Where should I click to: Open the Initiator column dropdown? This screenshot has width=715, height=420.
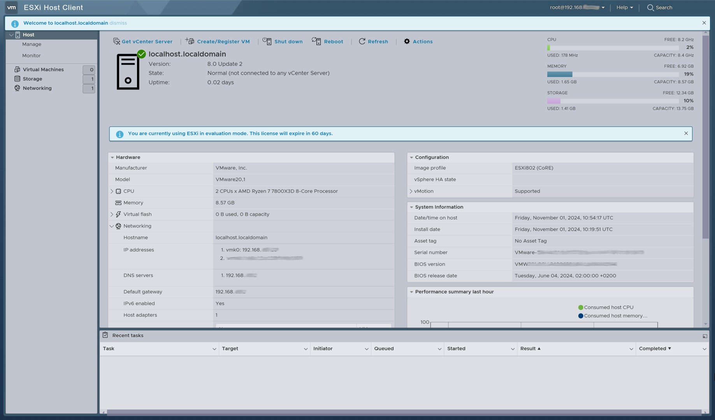366,349
